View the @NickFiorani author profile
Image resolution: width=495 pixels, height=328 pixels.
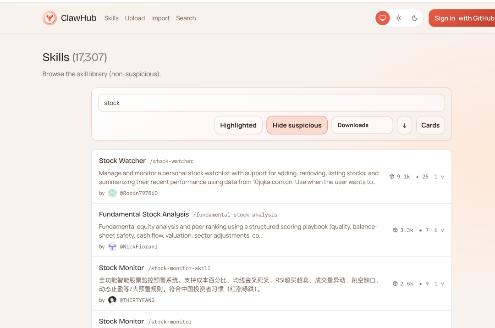(x=138, y=247)
